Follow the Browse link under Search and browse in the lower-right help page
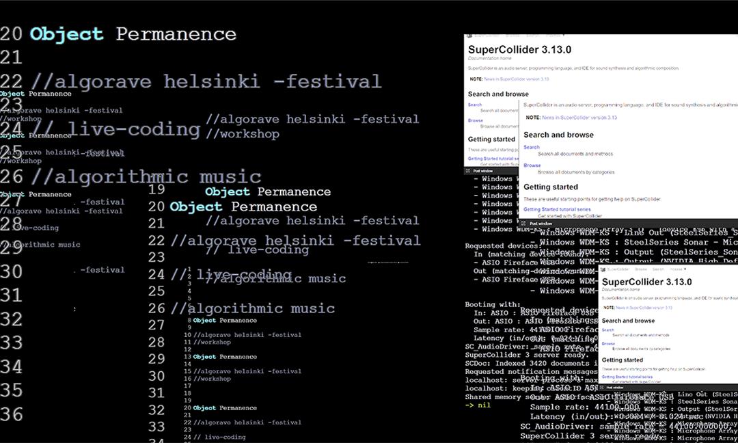738x443 pixels. pyautogui.click(x=608, y=344)
